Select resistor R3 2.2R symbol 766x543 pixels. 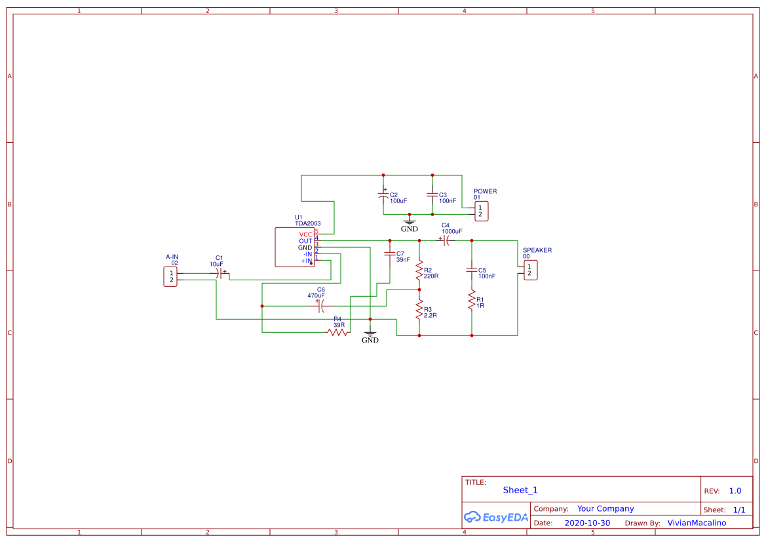[x=419, y=310]
